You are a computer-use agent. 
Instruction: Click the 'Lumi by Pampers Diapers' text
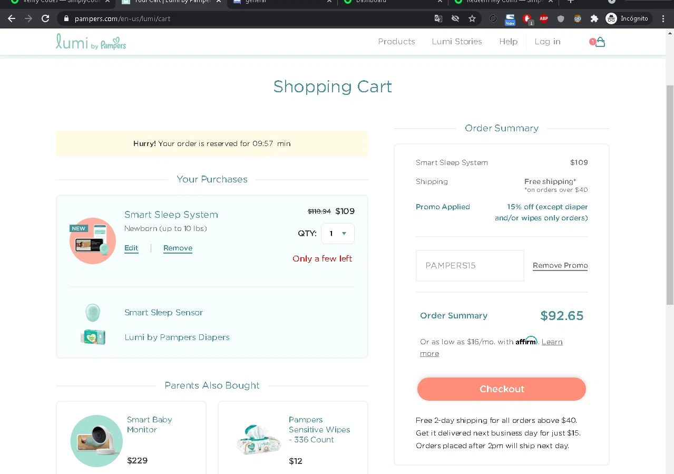177,337
